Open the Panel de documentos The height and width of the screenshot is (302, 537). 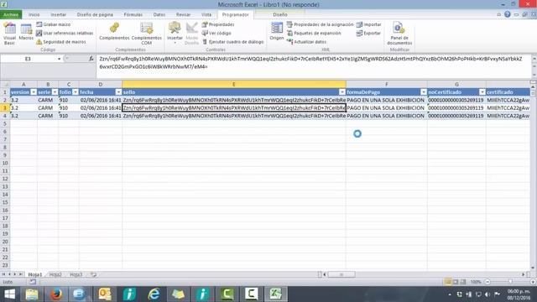tap(399, 34)
